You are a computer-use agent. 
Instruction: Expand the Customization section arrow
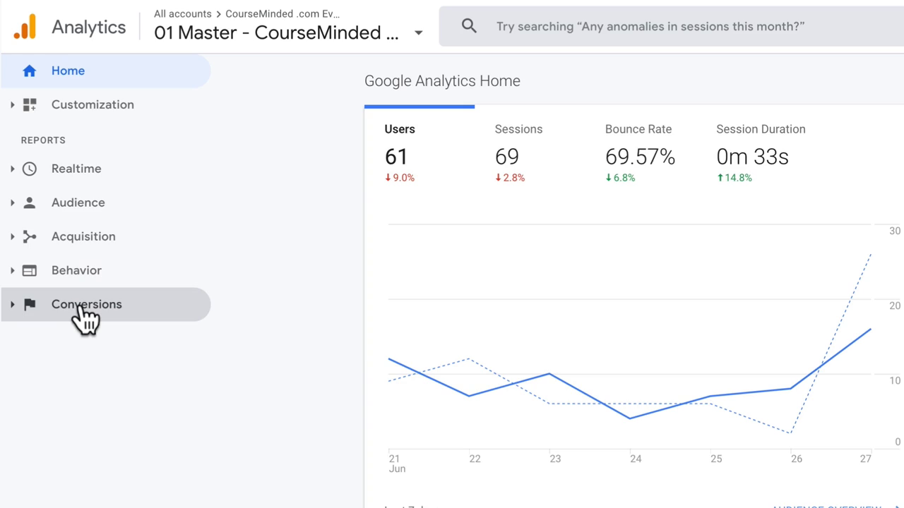12,104
